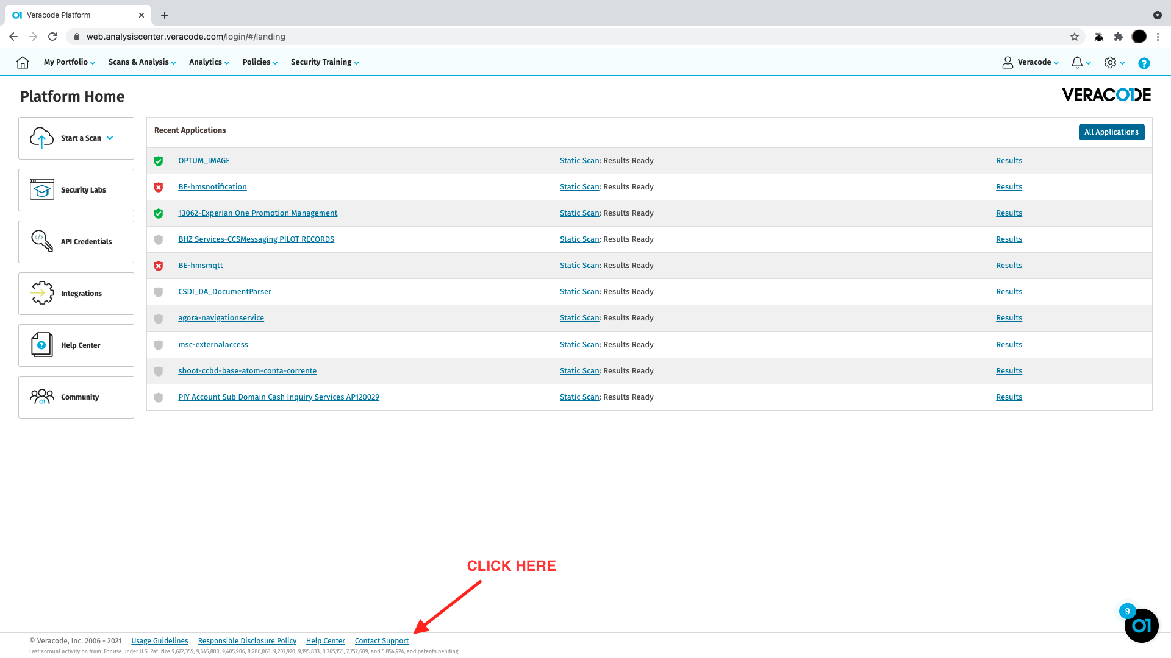Click the red shield icon for BE-hmsnotification

tap(159, 187)
